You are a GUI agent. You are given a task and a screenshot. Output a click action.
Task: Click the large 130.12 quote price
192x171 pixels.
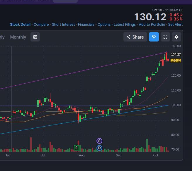point(150,17)
